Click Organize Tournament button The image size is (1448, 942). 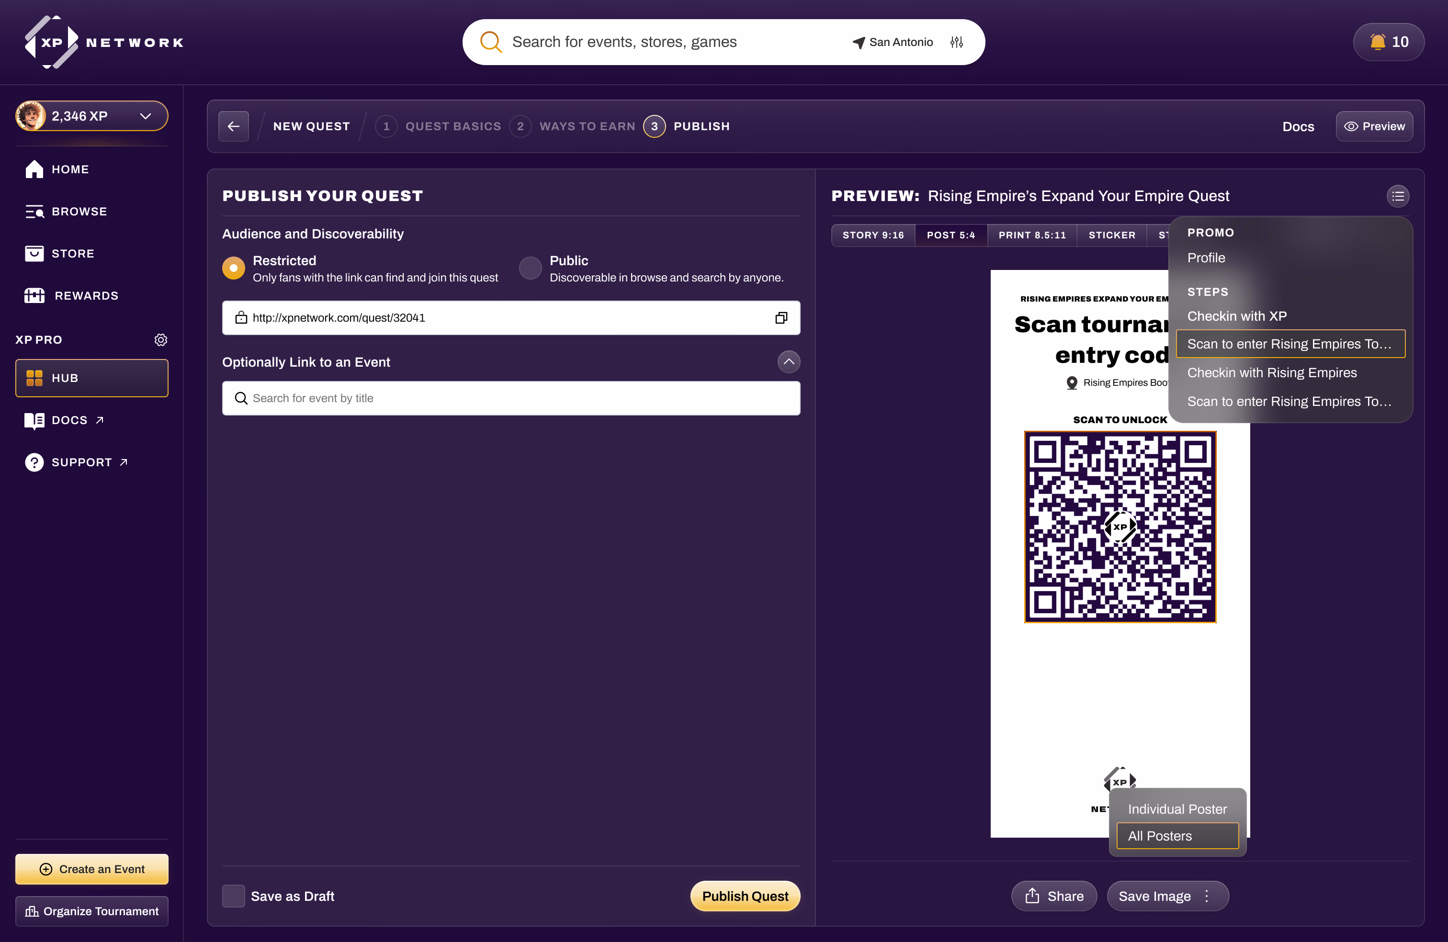[91, 911]
